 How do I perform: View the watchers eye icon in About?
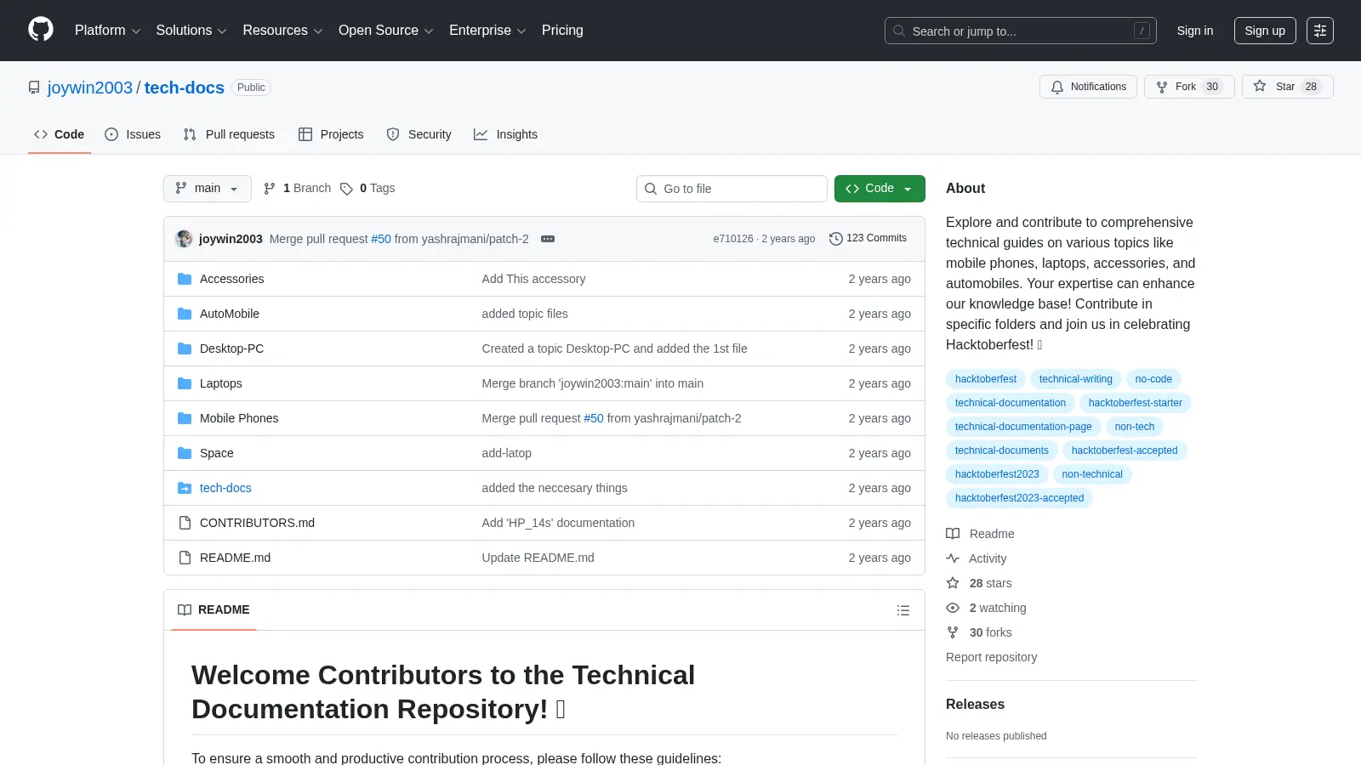click(x=953, y=608)
